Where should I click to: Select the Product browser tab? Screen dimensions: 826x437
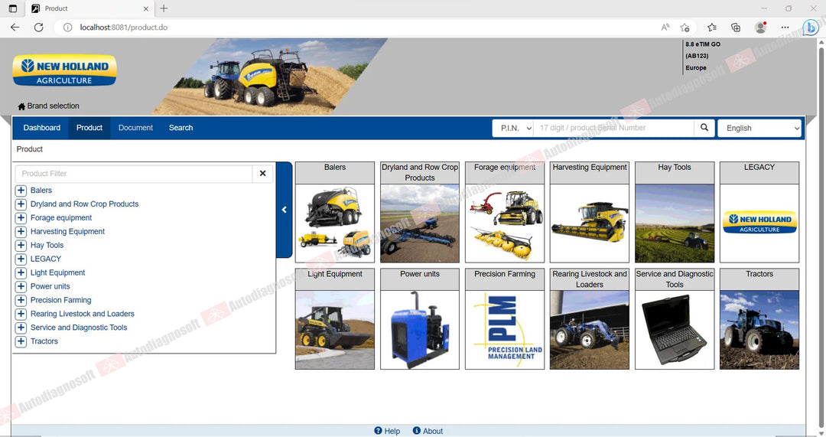point(89,8)
